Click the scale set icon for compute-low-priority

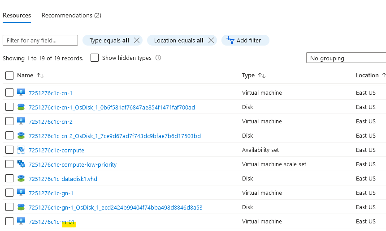coord(21,164)
